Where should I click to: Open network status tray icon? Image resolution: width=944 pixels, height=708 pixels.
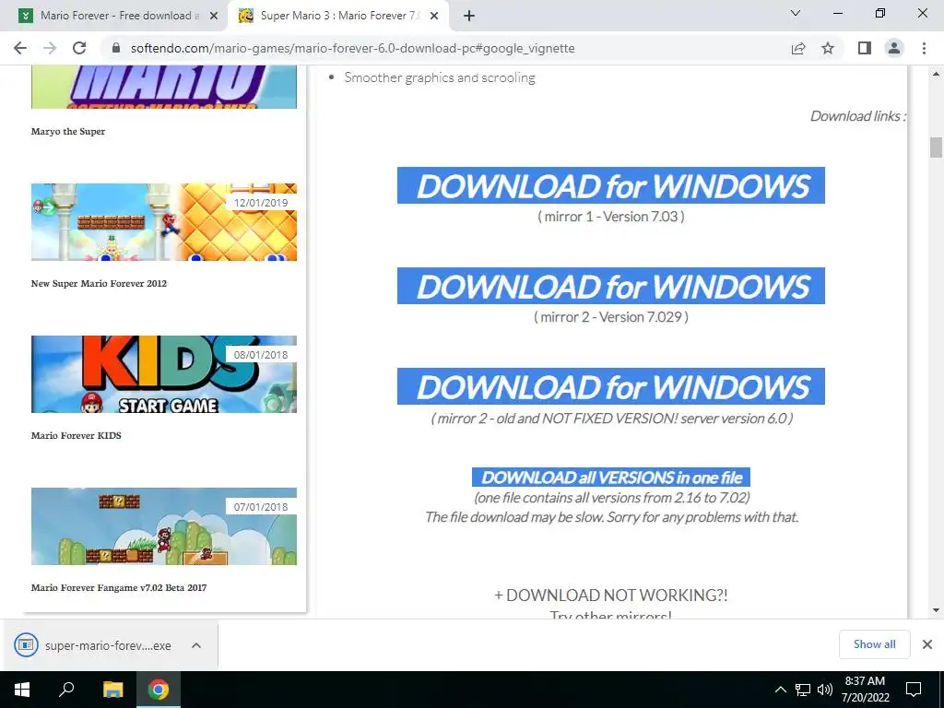point(803,690)
